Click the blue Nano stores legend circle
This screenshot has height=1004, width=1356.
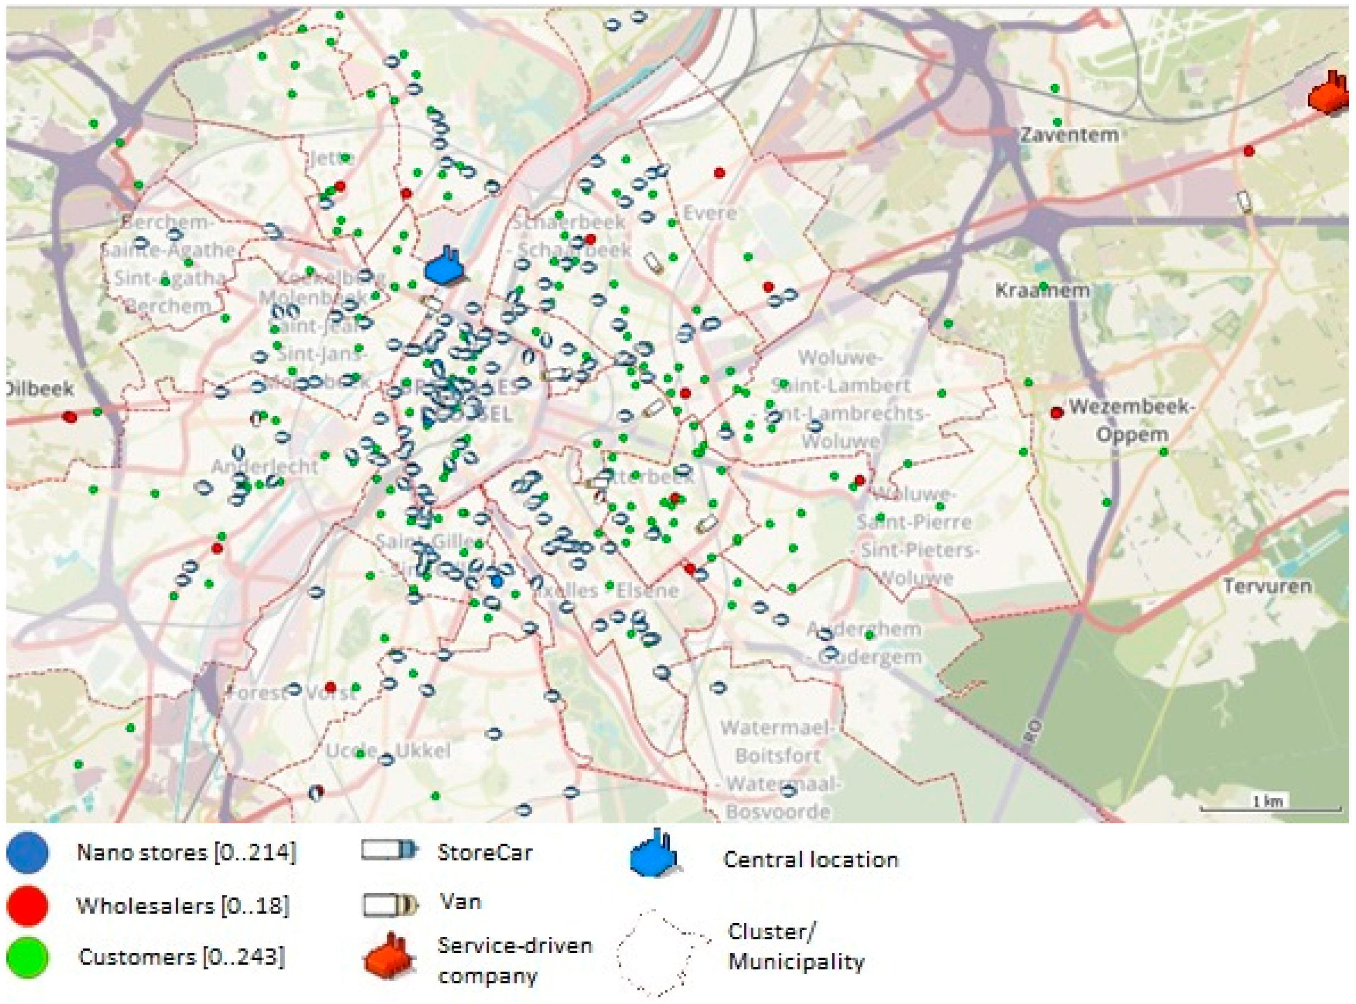pos(27,852)
